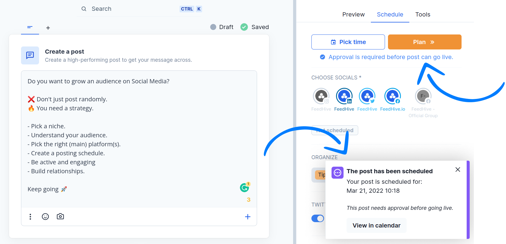Click the blue plus to add thread post
This screenshot has height=244, width=506.
click(247, 217)
